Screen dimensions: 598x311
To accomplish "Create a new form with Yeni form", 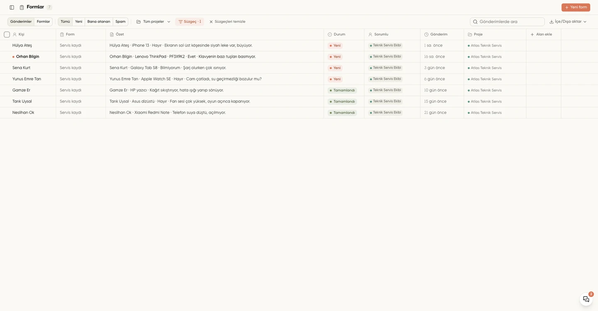I will click(x=576, y=7).
